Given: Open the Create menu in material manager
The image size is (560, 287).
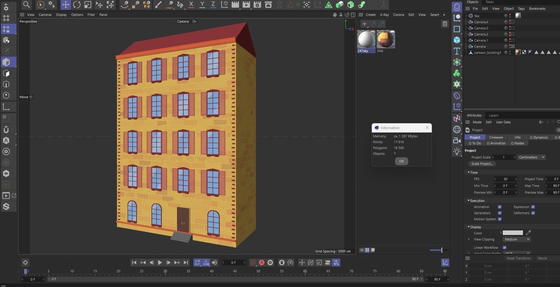Looking at the screenshot, I should [x=371, y=15].
